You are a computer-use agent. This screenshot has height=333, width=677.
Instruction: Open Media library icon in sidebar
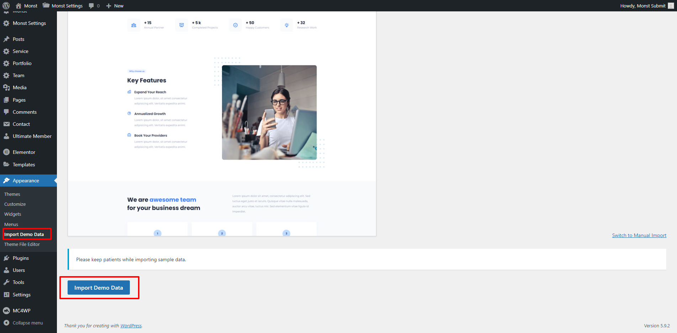(x=6, y=87)
